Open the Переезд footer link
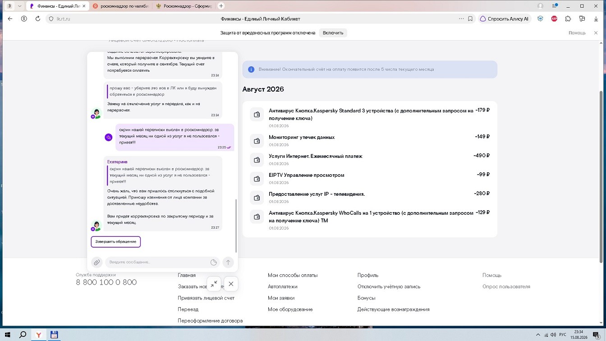This screenshot has width=606, height=341. tap(188, 309)
